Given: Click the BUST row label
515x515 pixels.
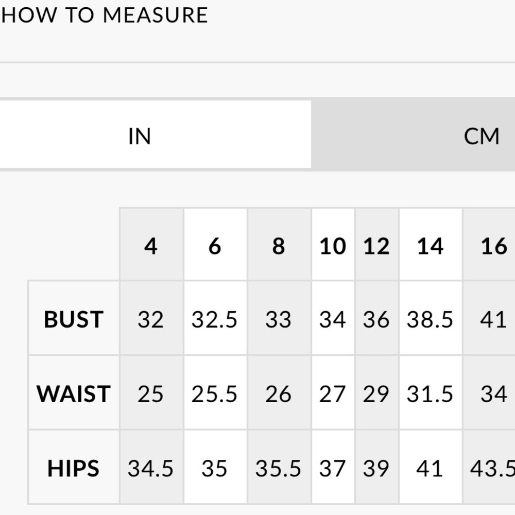Looking at the screenshot, I should pyautogui.click(x=74, y=318).
